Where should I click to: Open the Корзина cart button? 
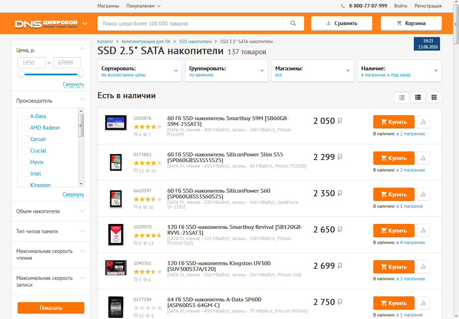tap(411, 23)
